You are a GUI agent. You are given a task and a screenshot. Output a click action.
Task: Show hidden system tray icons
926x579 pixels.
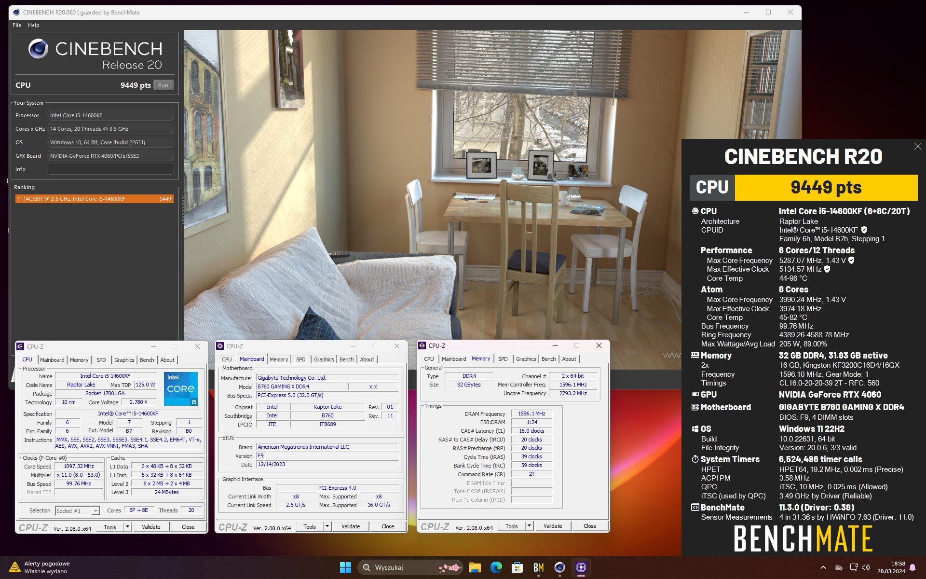point(823,567)
